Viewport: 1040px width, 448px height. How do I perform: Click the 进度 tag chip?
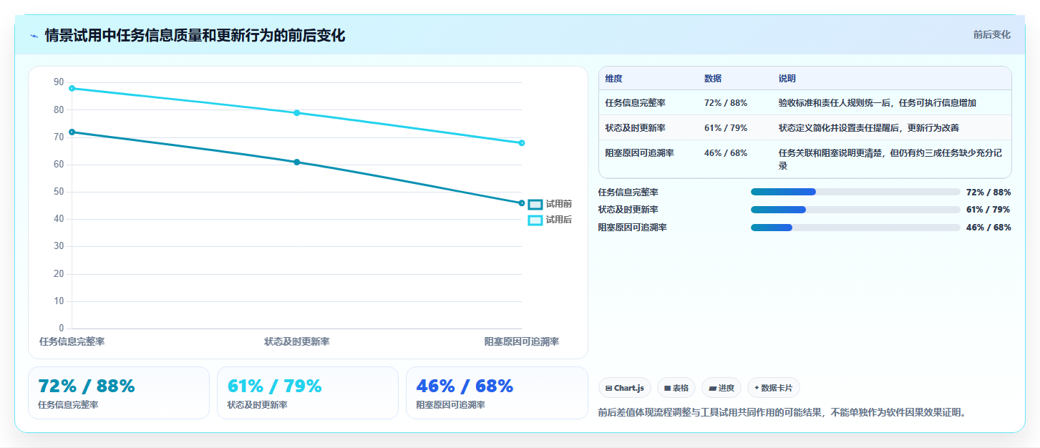[x=721, y=388]
